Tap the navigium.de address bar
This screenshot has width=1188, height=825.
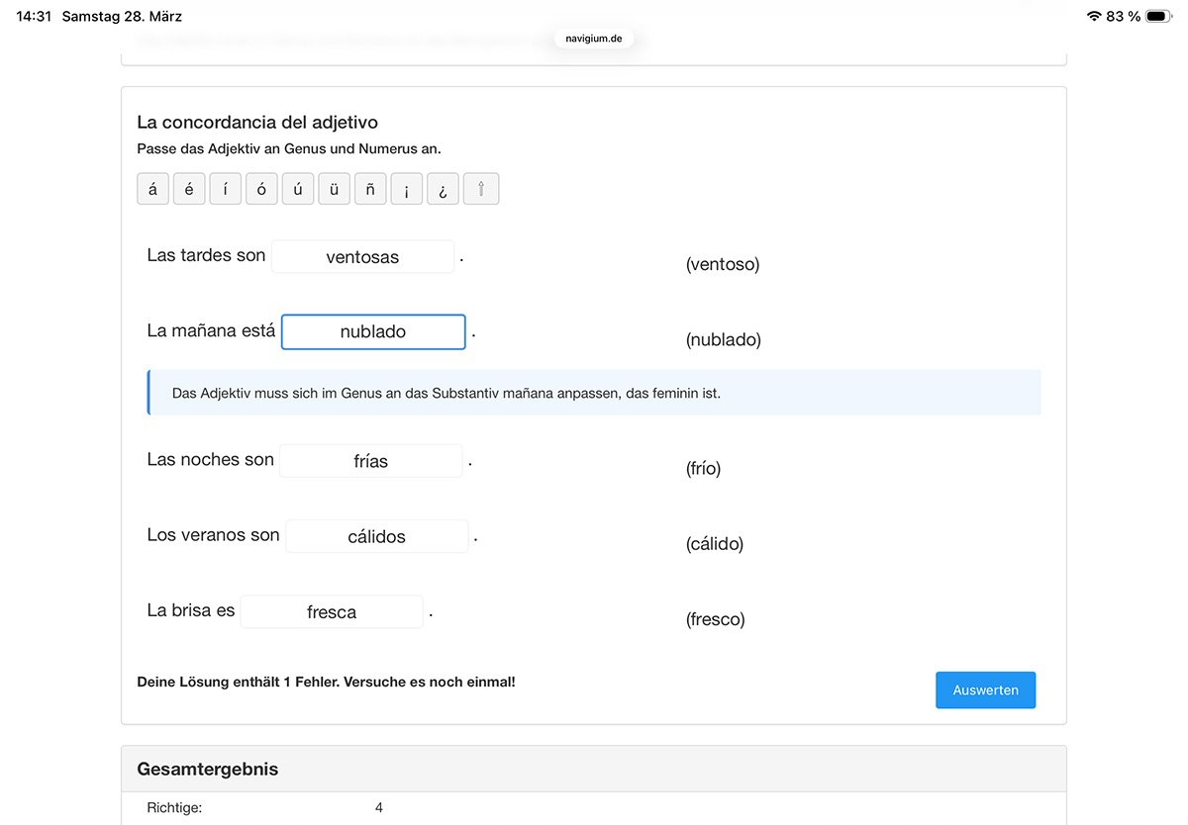pos(594,39)
